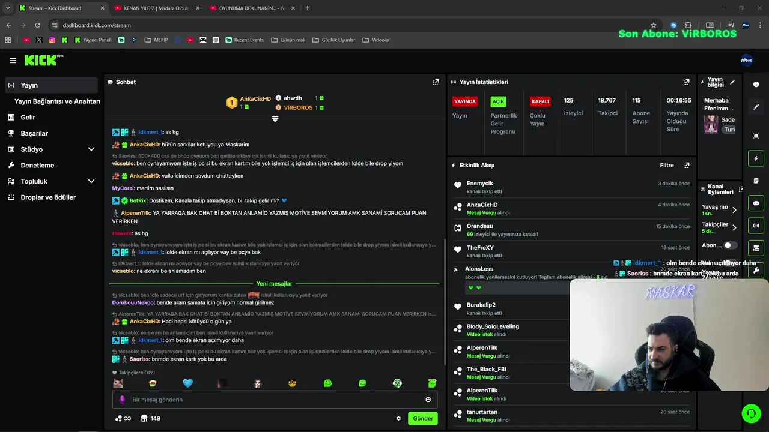Switch to the KENAN YILDIZ YouTube tab
This screenshot has height=432, width=769.
tap(156, 8)
